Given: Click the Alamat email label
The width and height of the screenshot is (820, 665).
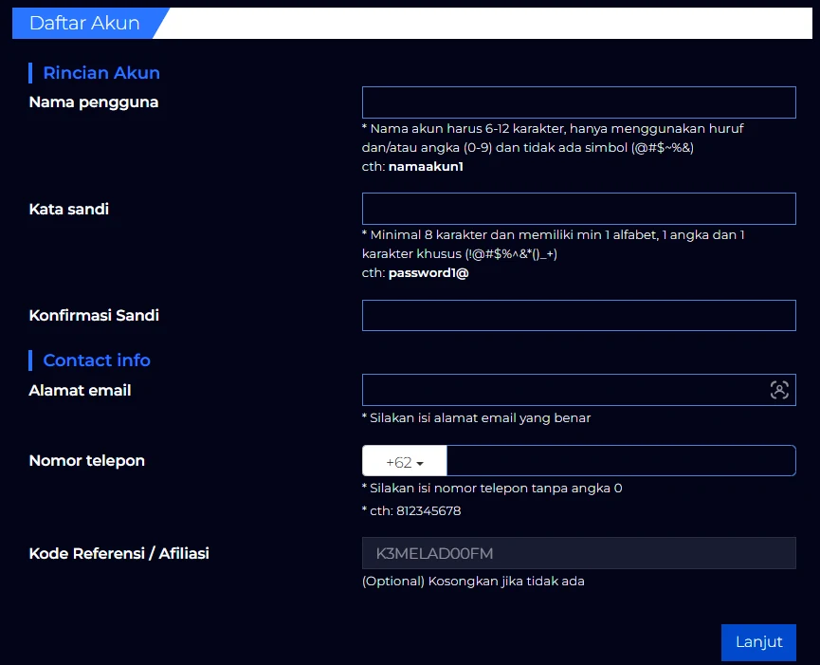Looking at the screenshot, I should coord(80,390).
